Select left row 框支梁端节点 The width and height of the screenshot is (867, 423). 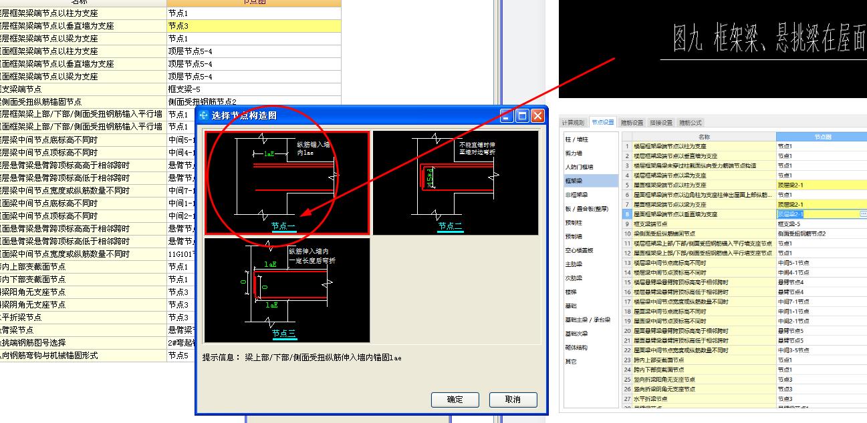(x=84, y=89)
